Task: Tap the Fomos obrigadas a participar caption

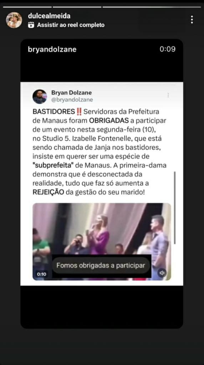Action: (101, 265)
